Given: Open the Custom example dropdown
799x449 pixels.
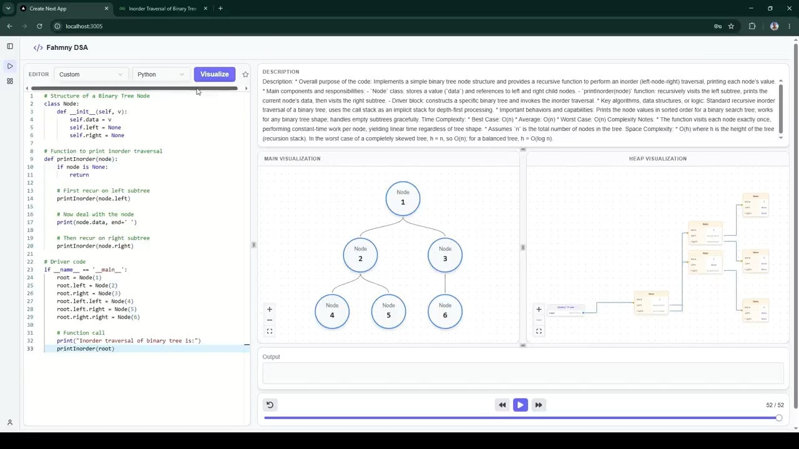Looking at the screenshot, I should tap(91, 74).
